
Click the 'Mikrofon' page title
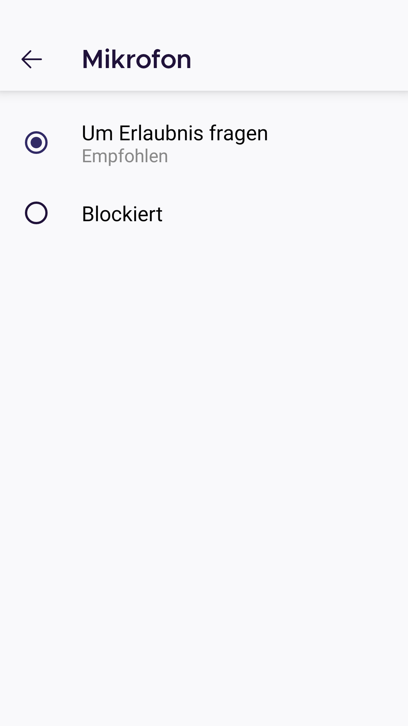[136, 59]
